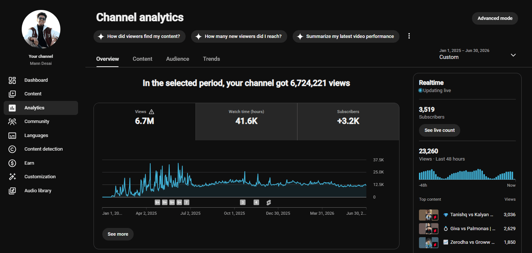
Task: Open Community people icon
Action: pyautogui.click(x=12, y=122)
